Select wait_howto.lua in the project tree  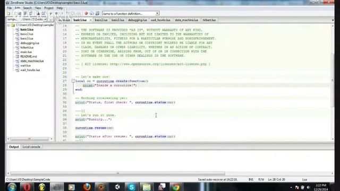(x=30, y=70)
